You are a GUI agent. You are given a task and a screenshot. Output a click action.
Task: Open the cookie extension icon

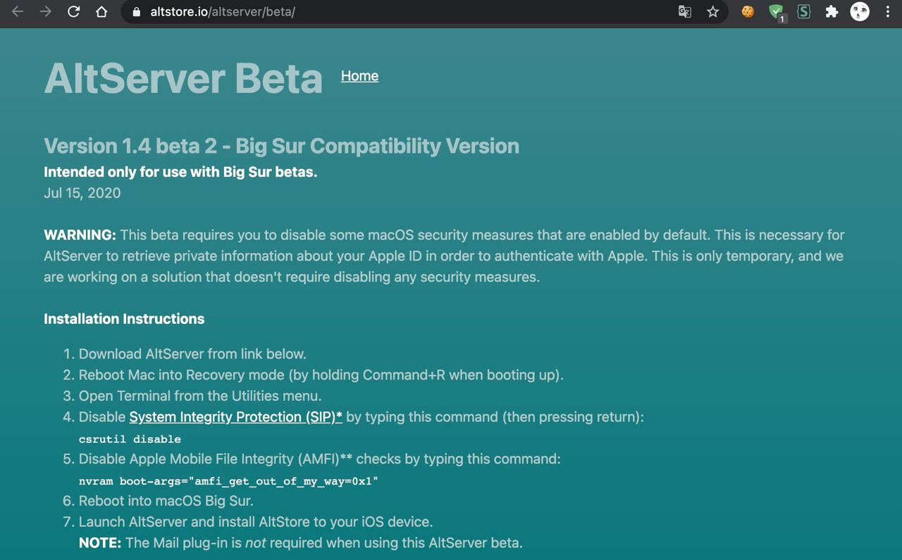748,12
